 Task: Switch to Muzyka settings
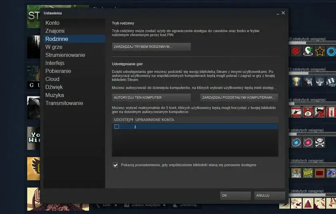click(54, 95)
